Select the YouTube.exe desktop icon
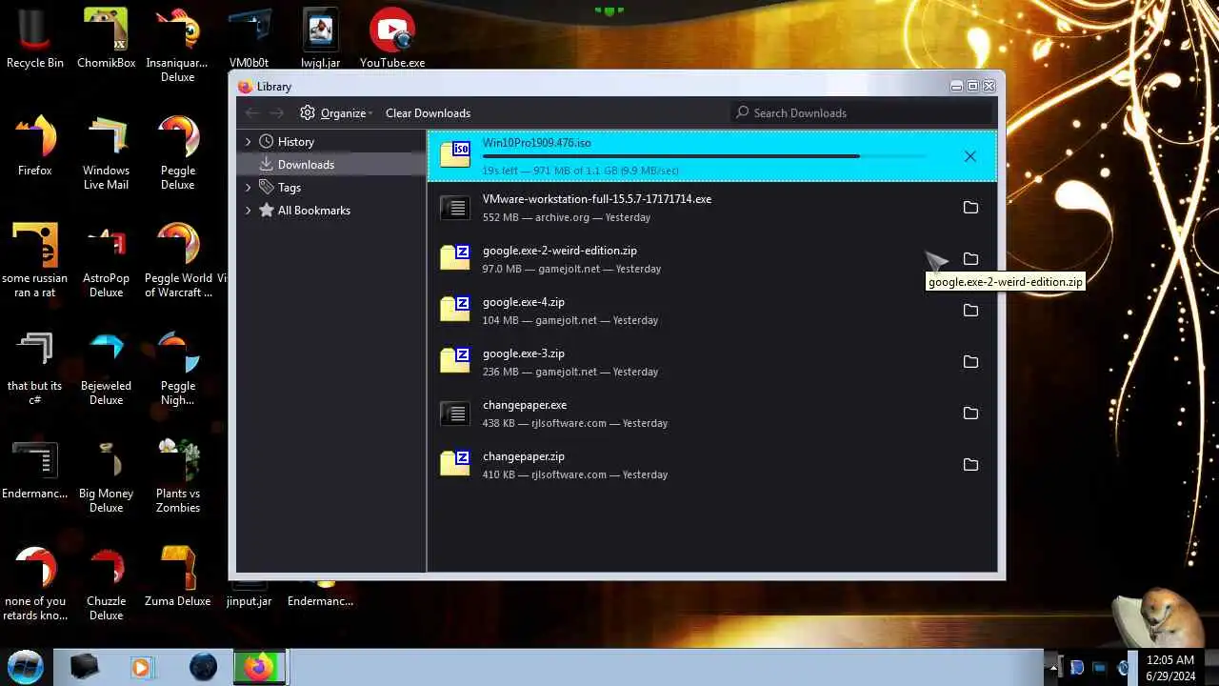The width and height of the screenshot is (1219, 686). [x=391, y=40]
